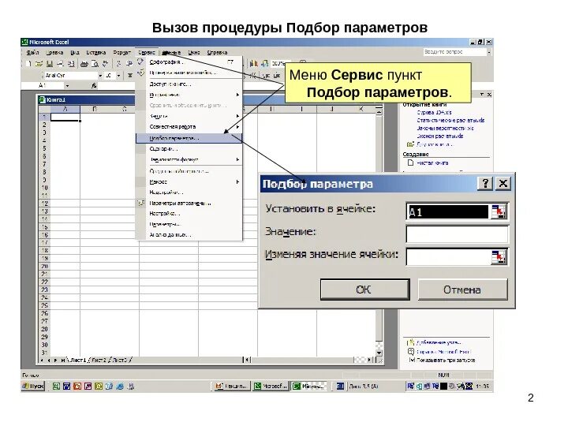Click the Chart Wizard toolbar icon
The height and width of the screenshot is (426, 568).
tap(253, 63)
